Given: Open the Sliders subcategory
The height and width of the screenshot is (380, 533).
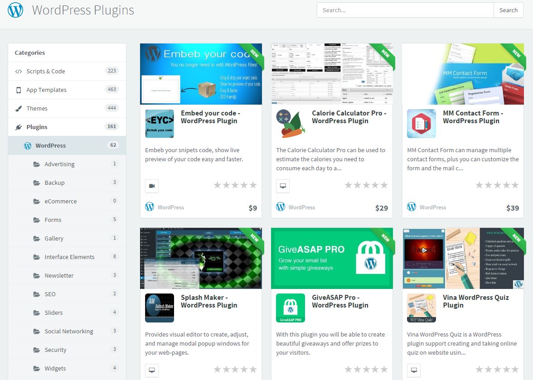Looking at the screenshot, I should click(67, 313).
